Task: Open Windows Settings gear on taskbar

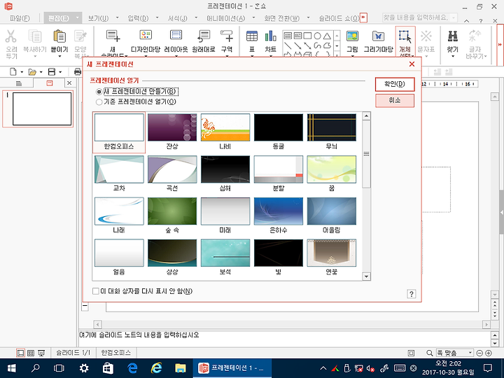Action: point(84,368)
